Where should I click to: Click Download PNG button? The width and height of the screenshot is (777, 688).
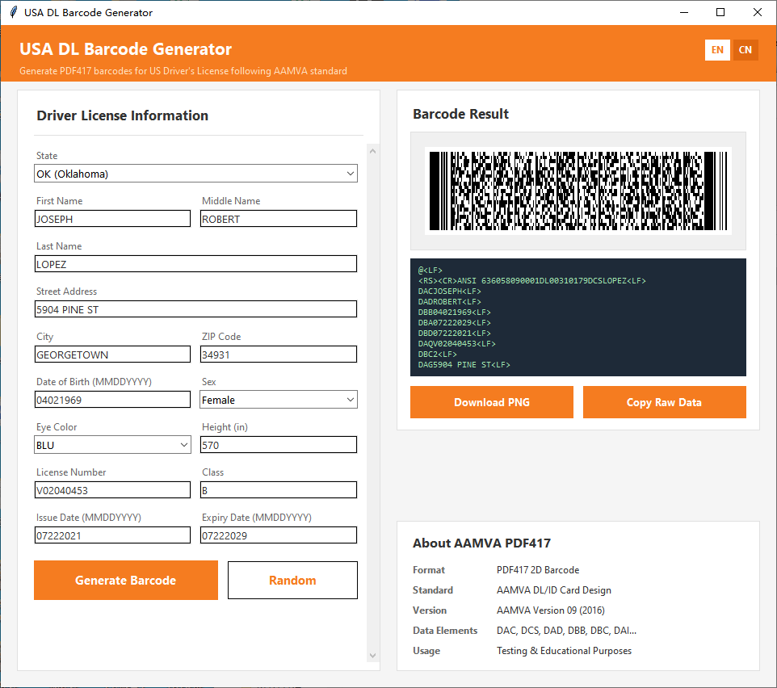click(x=492, y=402)
